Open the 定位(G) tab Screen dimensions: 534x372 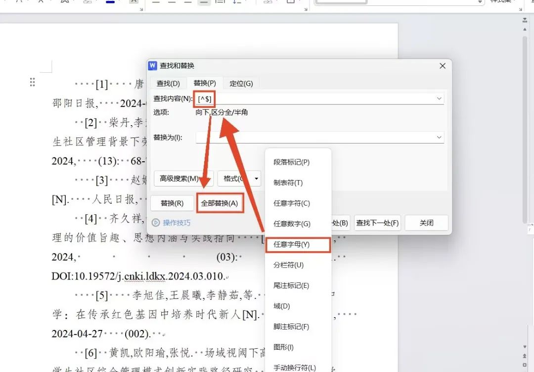pos(241,84)
